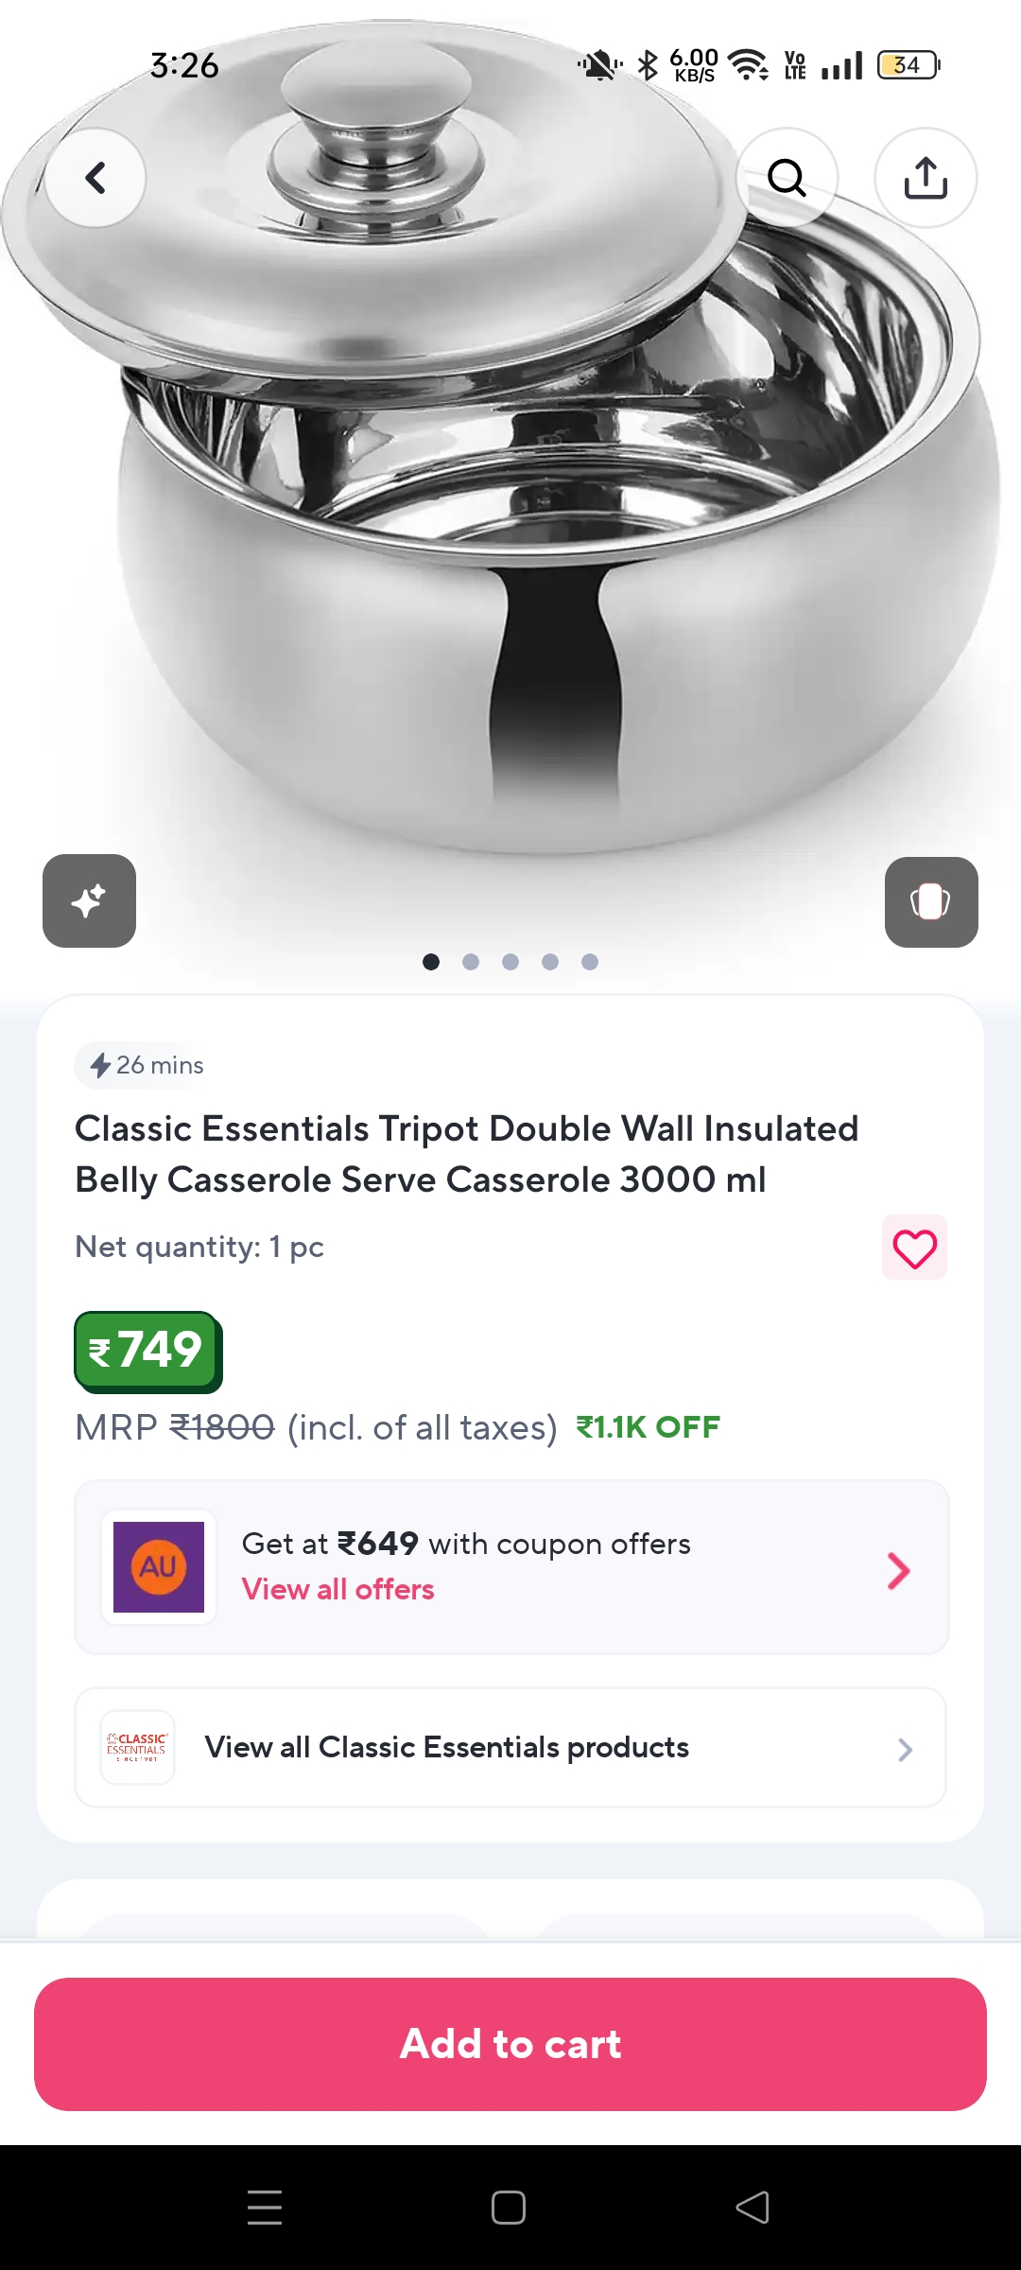This screenshot has height=2270, width=1021.
Task: Toggle the wishlist heart for this casserole
Action: point(913,1247)
